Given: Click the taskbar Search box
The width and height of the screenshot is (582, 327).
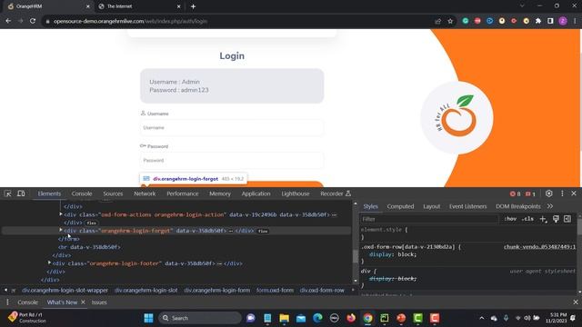Looking at the screenshot, I should (x=200, y=318).
